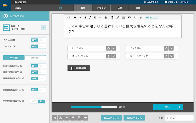Switch to the デザイン tab

click(x=101, y=8)
